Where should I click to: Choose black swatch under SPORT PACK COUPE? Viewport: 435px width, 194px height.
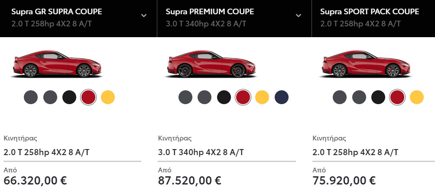pyautogui.click(x=378, y=97)
